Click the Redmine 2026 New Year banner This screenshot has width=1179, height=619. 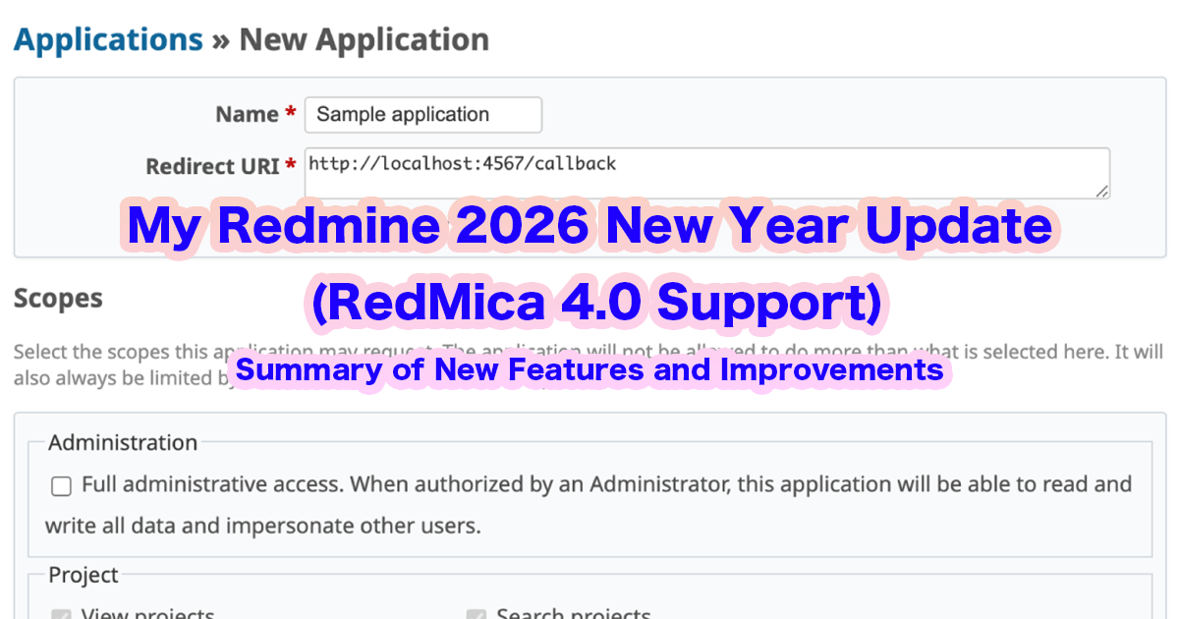(x=589, y=226)
